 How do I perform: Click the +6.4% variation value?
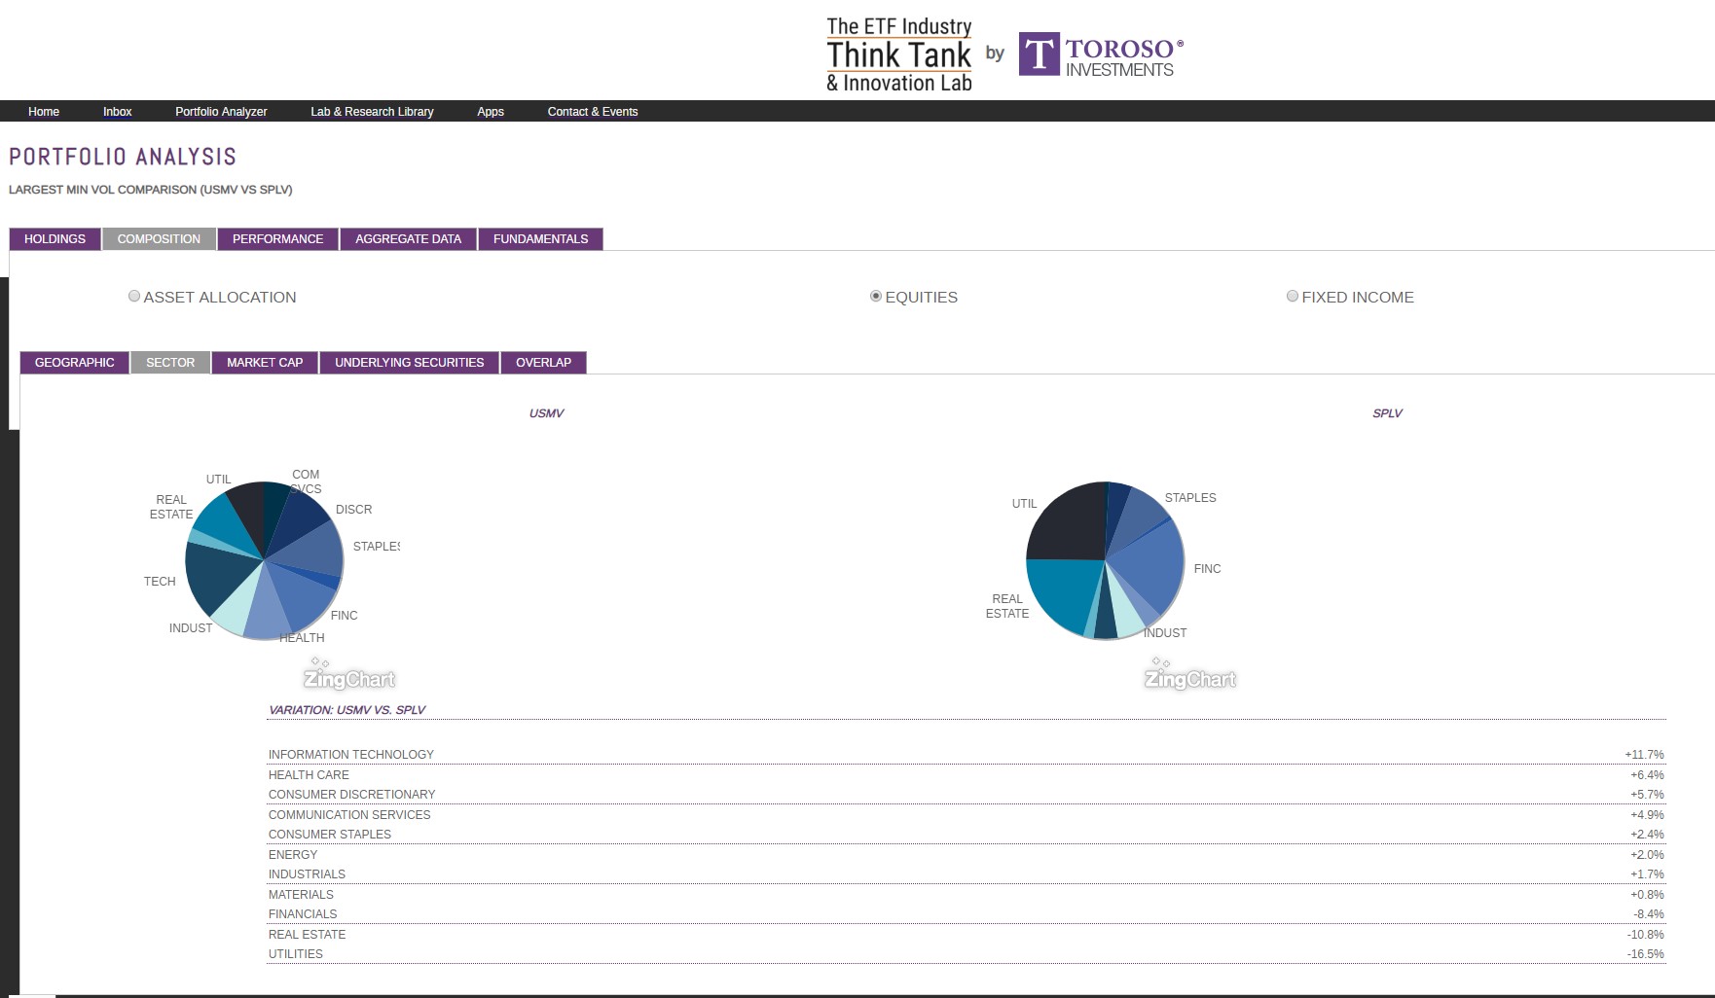tap(1647, 775)
